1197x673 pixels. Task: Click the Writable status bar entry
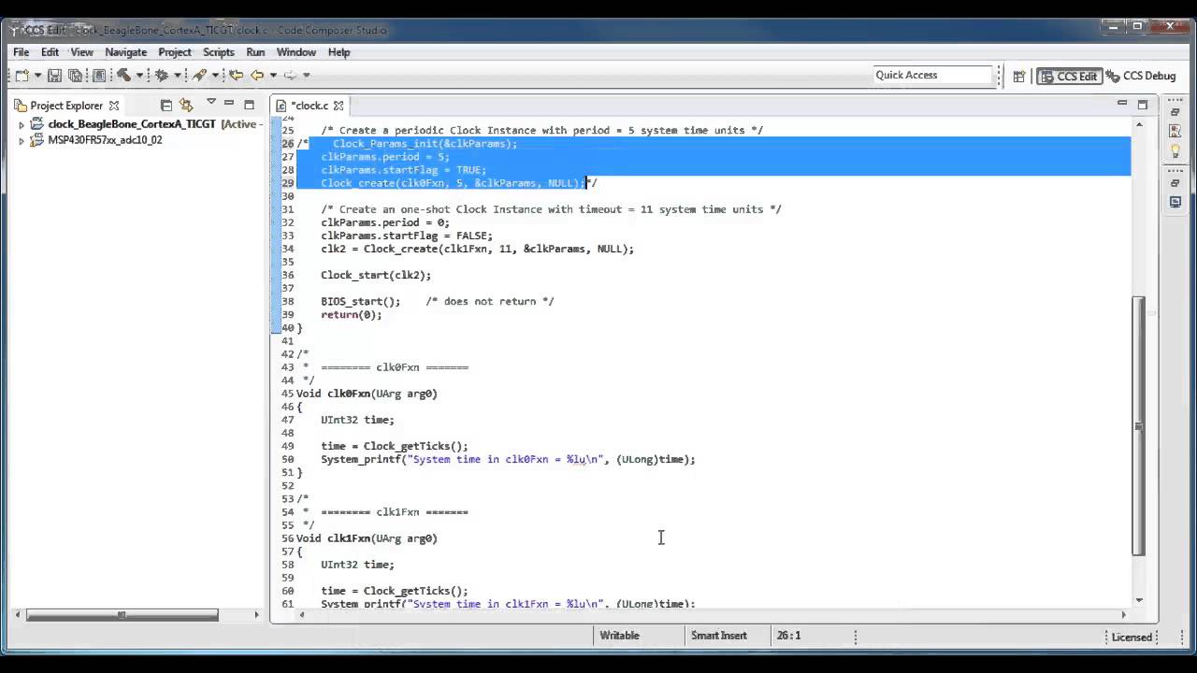[619, 636]
